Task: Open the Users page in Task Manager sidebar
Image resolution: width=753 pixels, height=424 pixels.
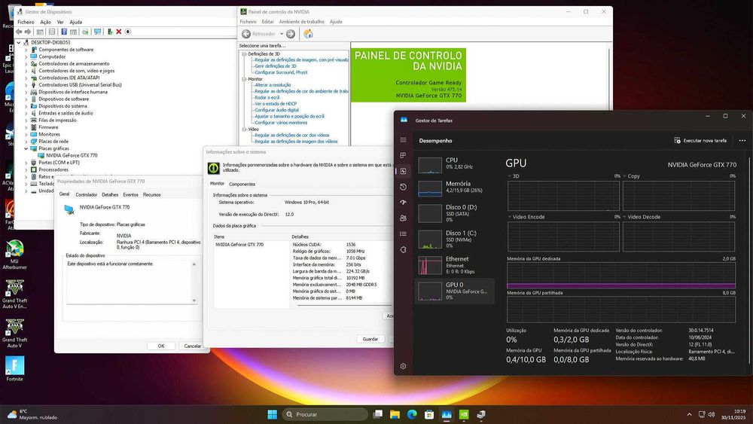Action: [403, 218]
